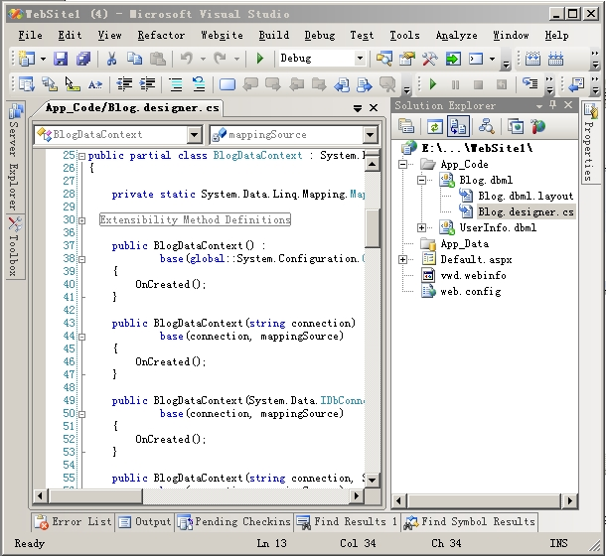
Task: Click the editor vertical scrollbar thumb
Action: [x=373, y=228]
